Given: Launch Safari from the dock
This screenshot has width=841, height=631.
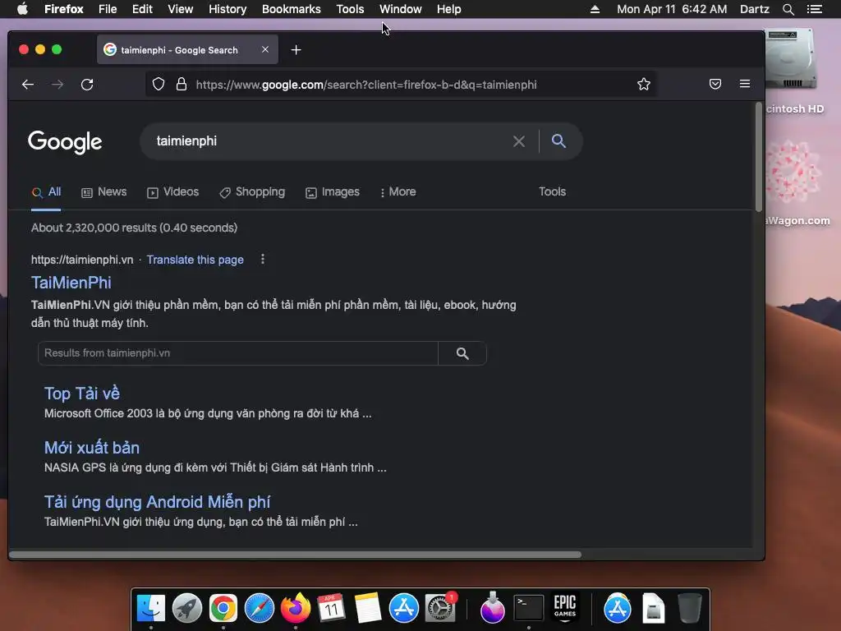Looking at the screenshot, I should click(259, 609).
